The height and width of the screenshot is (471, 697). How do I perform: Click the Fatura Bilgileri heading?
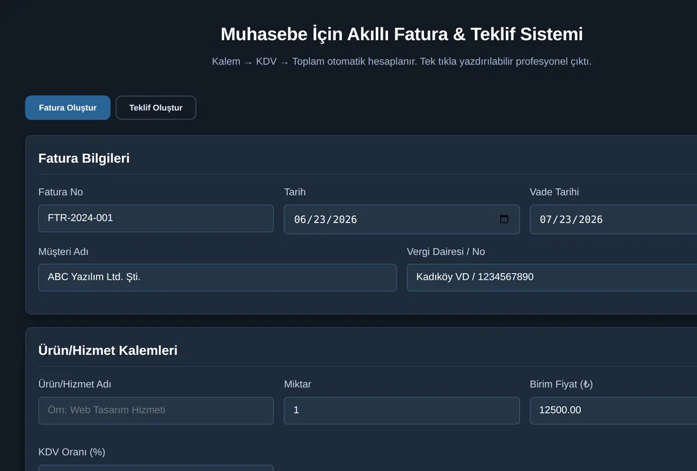(84, 158)
